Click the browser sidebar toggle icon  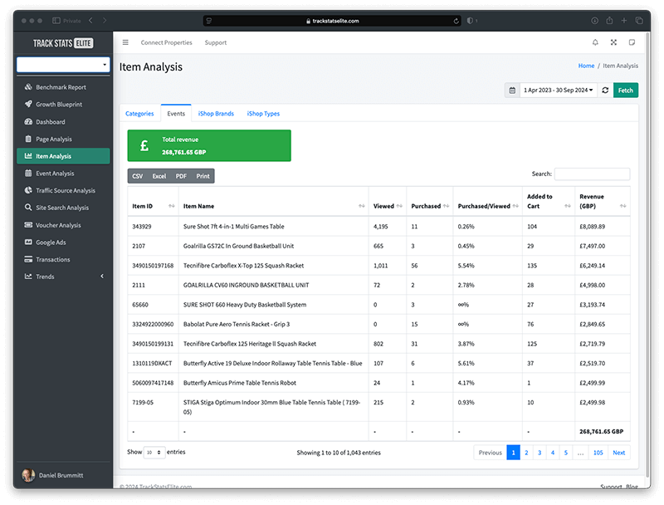click(x=56, y=20)
